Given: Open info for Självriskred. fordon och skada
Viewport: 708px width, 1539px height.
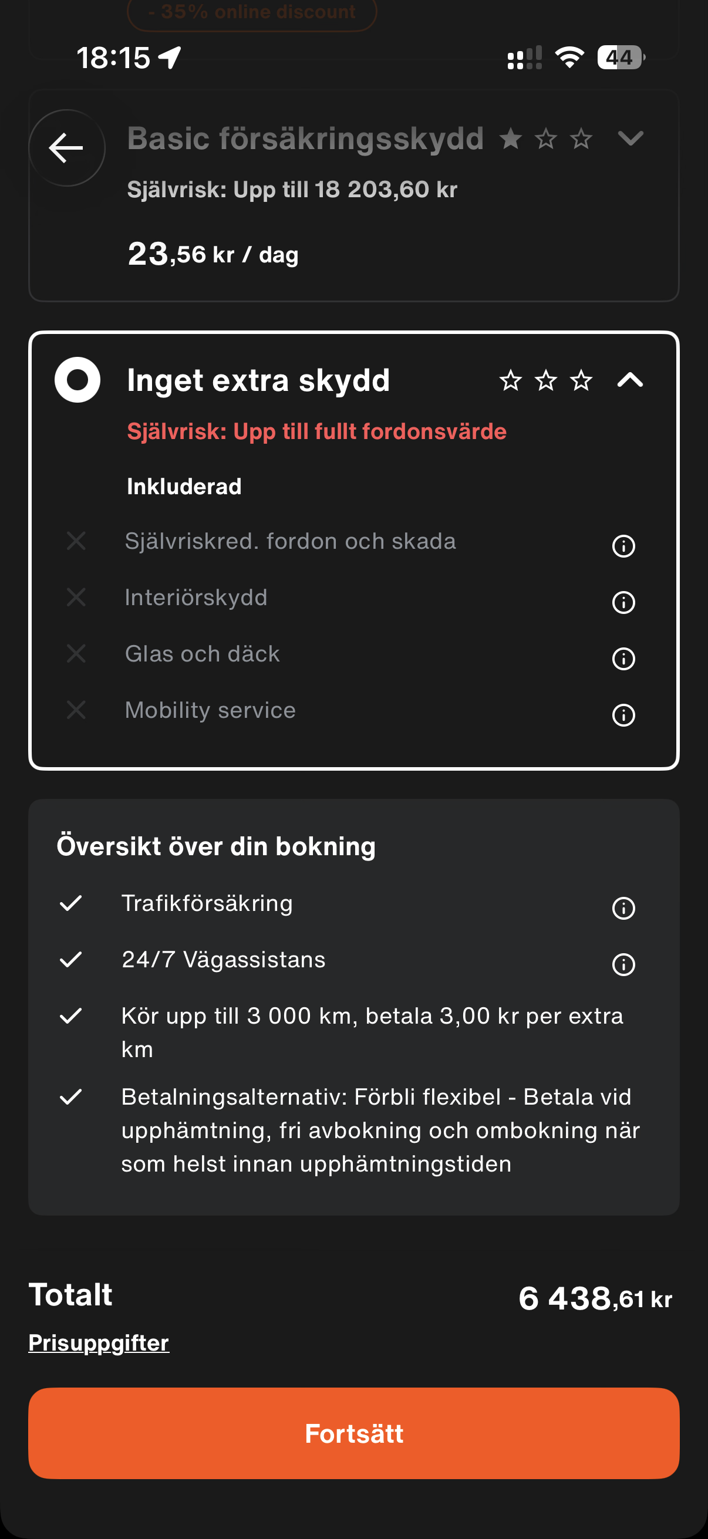Looking at the screenshot, I should (623, 545).
